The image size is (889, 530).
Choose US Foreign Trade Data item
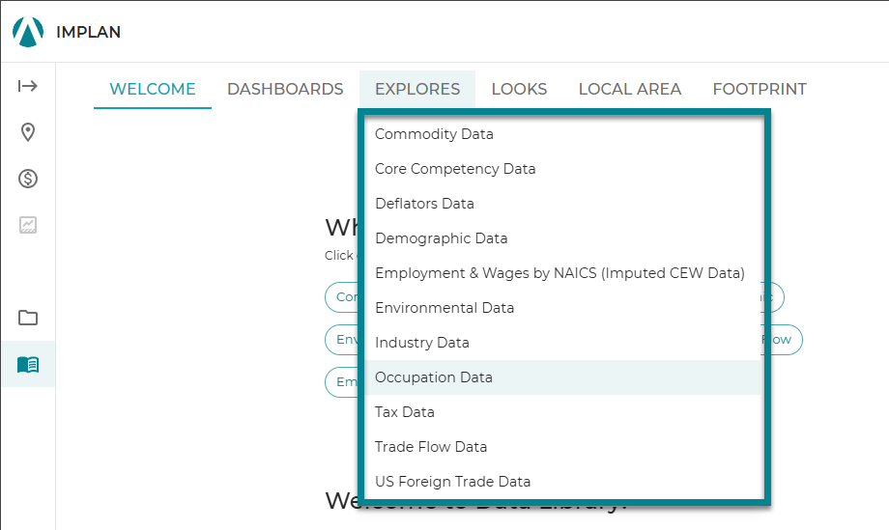(x=562, y=482)
